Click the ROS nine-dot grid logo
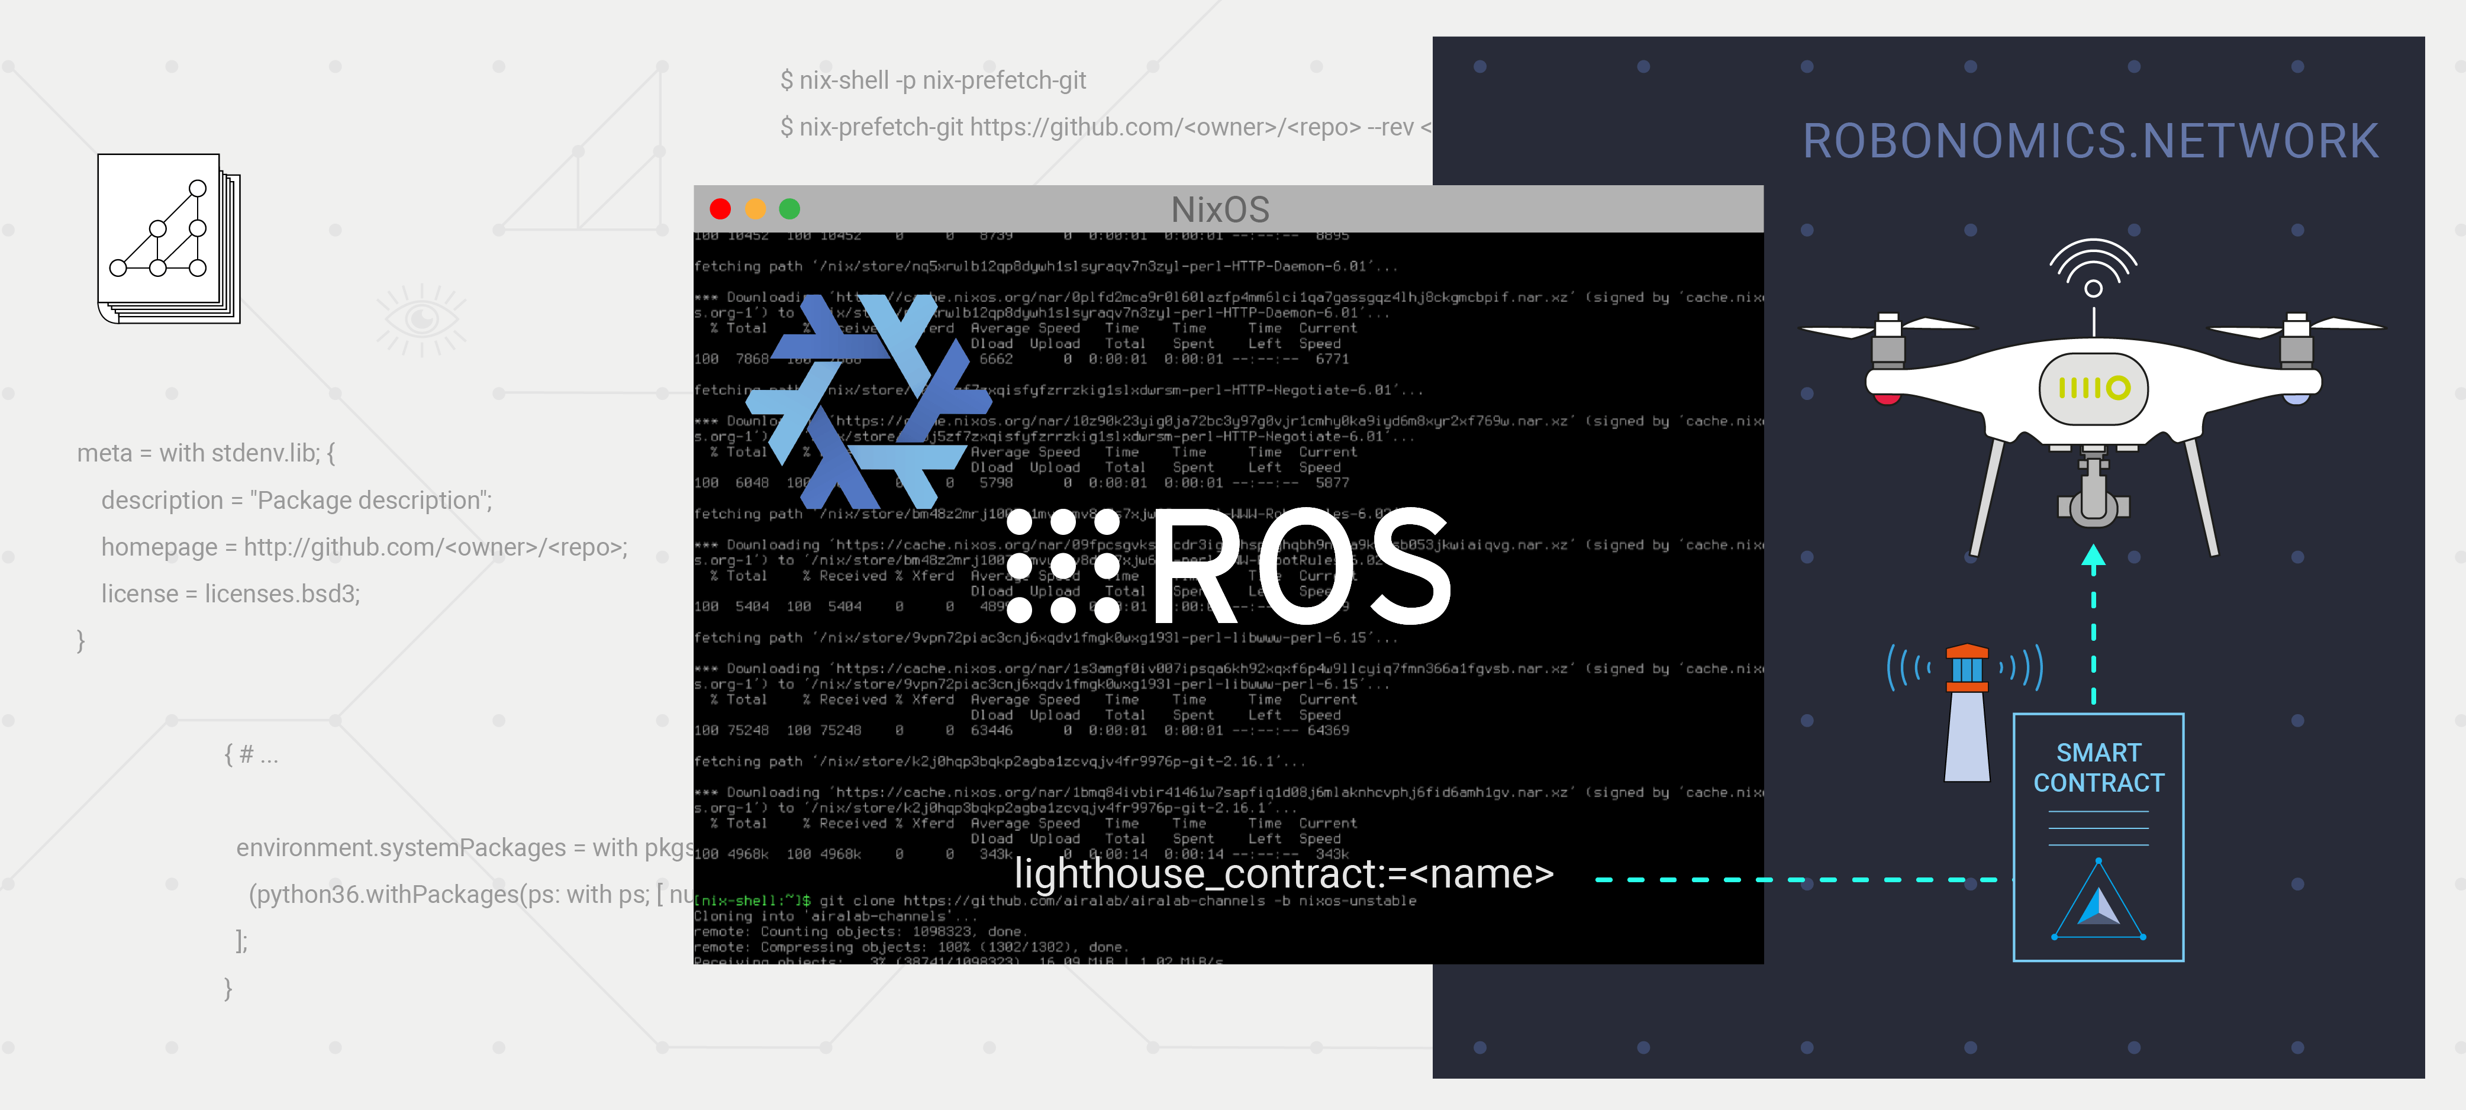The width and height of the screenshot is (2466, 1110). pyautogui.click(x=1063, y=566)
